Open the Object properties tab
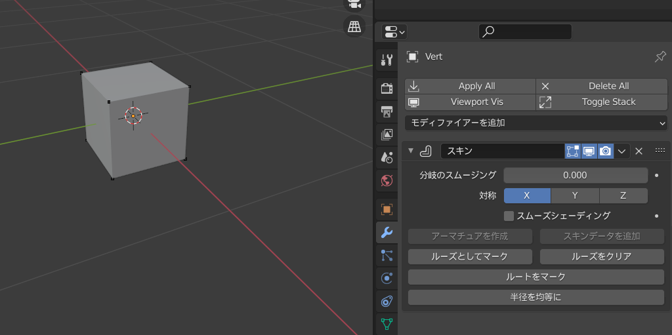Viewport: 672px width, 335px height. pos(387,210)
